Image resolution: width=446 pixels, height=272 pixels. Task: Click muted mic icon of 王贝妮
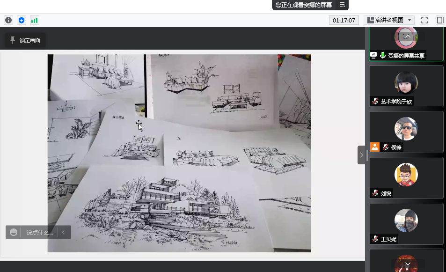pos(375,239)
